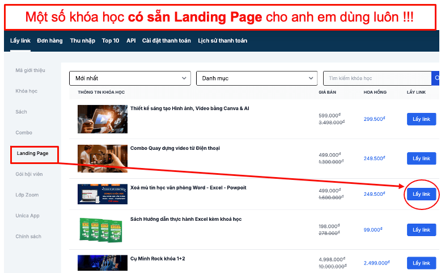Get link for Cụ Minh Rock course
441x273 pixels.
tap(421, 263)
